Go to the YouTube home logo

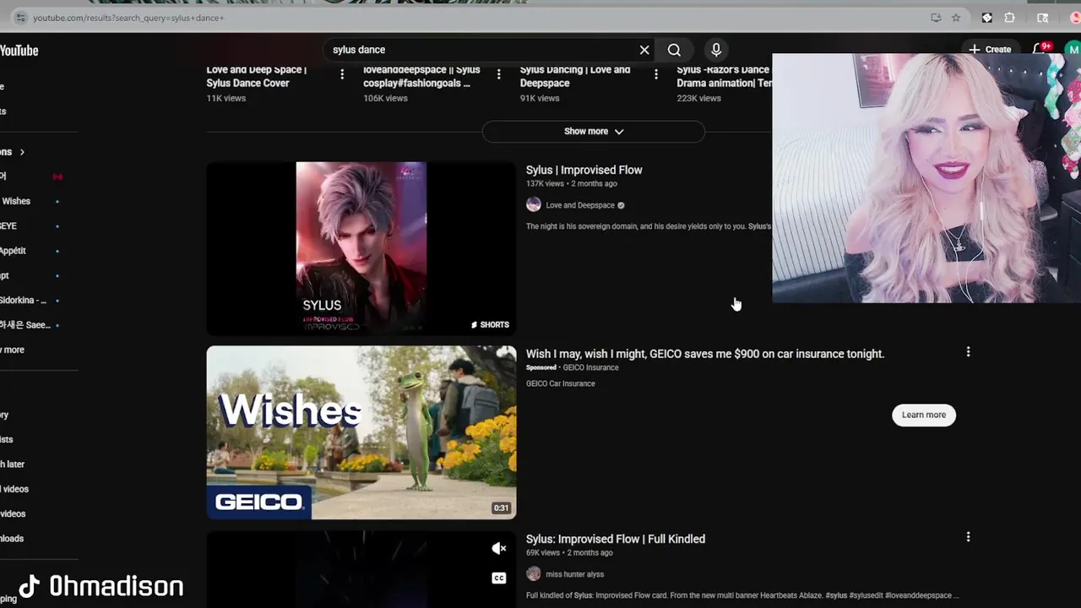(x=19, y=50)
